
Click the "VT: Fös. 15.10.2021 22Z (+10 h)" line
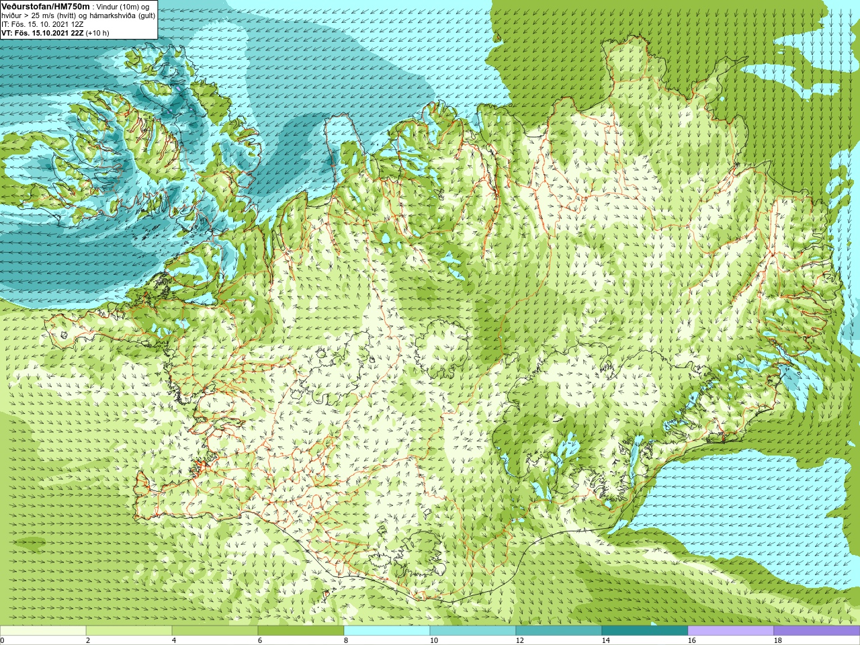[55, 32]
